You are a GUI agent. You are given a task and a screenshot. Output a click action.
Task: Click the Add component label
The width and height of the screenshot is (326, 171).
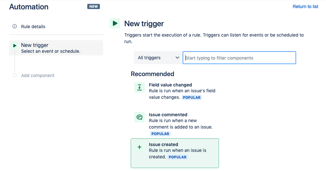click(x=38, y=75)
